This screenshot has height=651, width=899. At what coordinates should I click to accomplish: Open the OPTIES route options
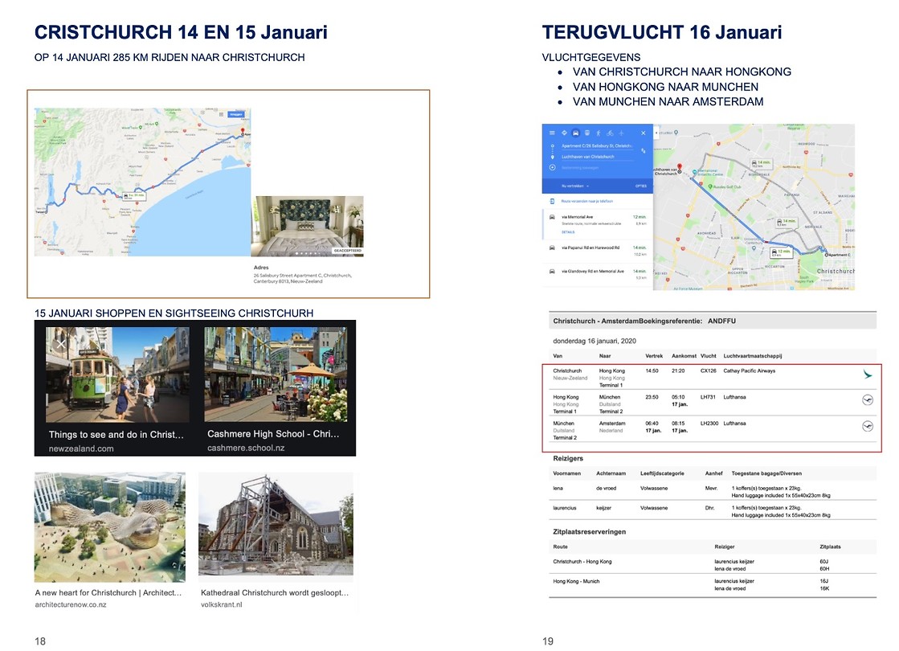click(640, 186)
